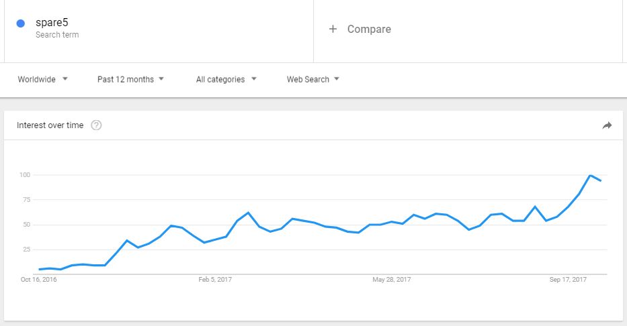Click the Search term label under spare5

coord(57,35)
